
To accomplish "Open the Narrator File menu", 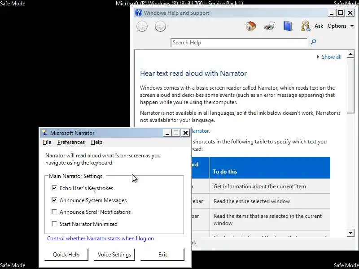I will point(47,142).
